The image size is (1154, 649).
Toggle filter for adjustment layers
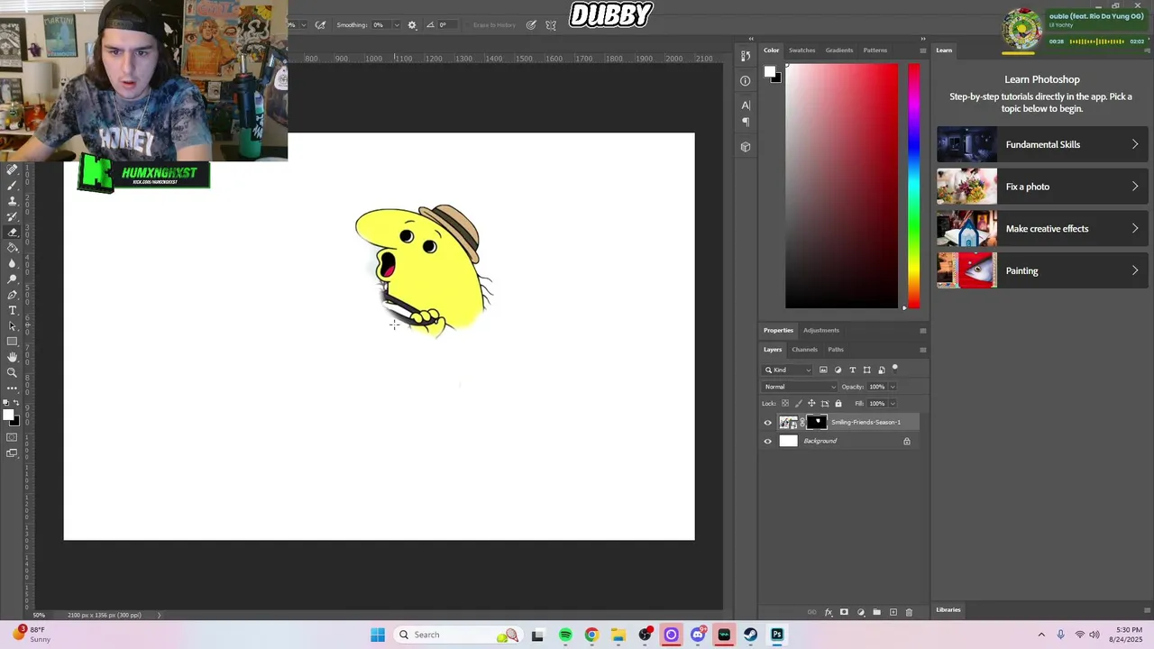(838, 370)
